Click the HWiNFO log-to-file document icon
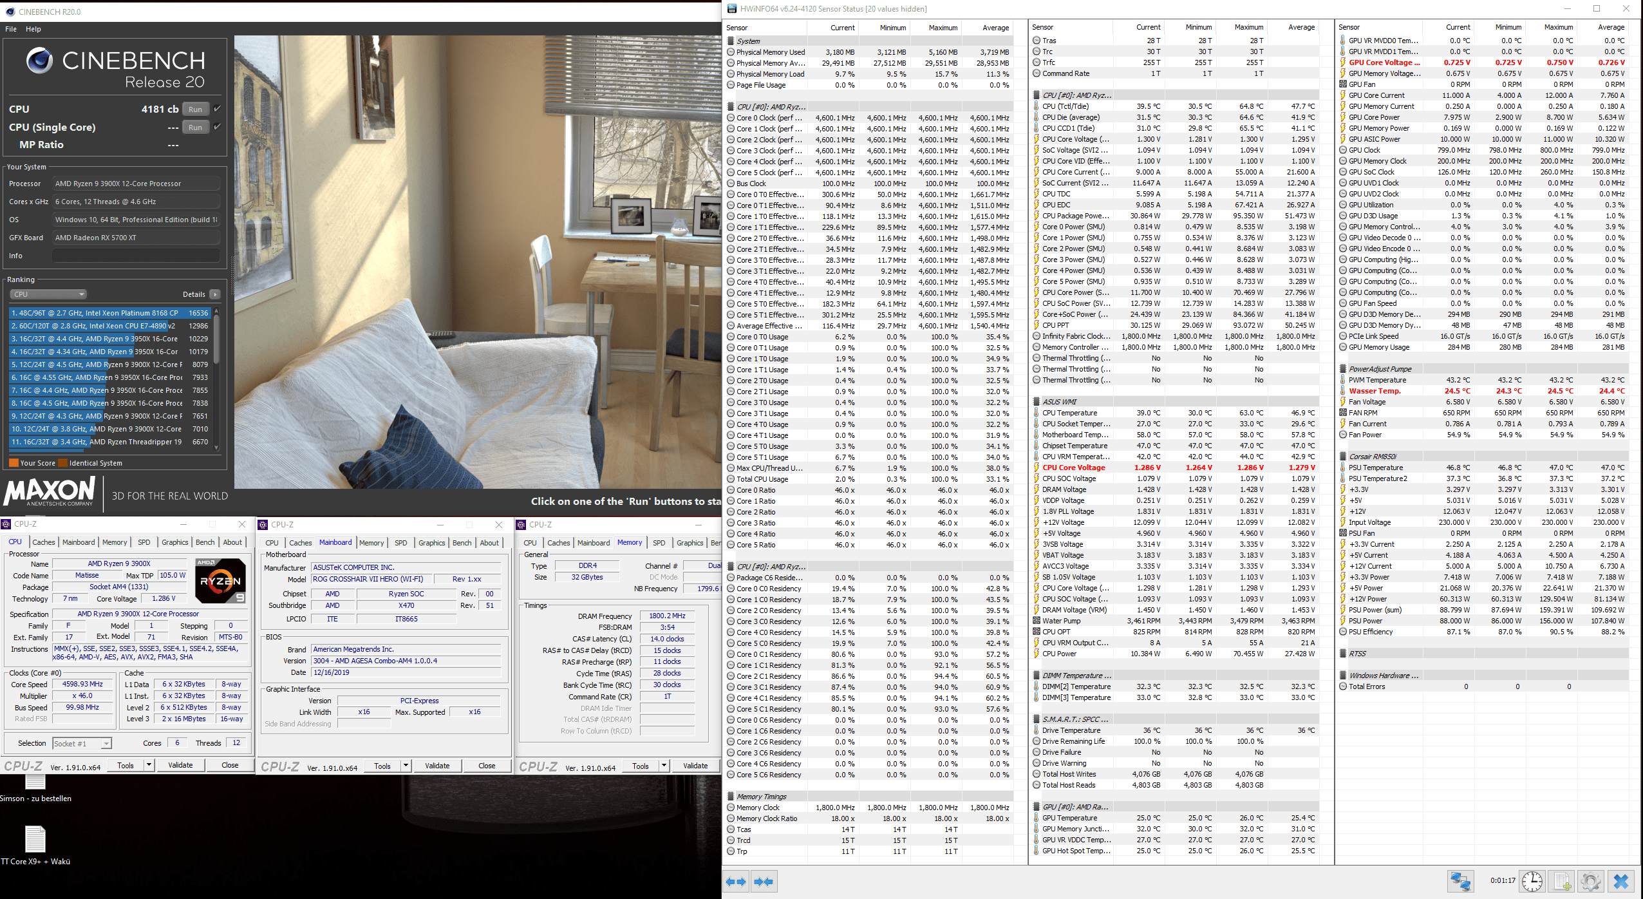 [1563, 881]
